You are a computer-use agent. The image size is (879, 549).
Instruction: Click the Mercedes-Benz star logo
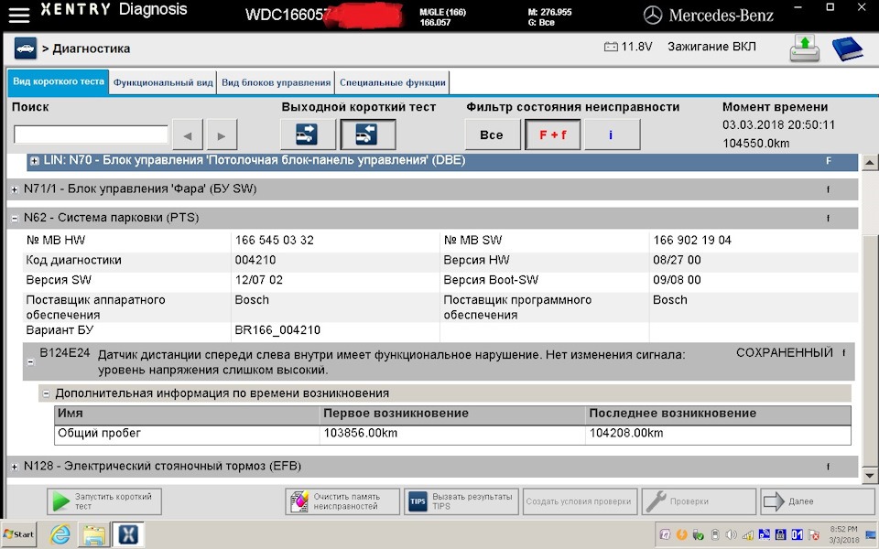pos(653,16)
